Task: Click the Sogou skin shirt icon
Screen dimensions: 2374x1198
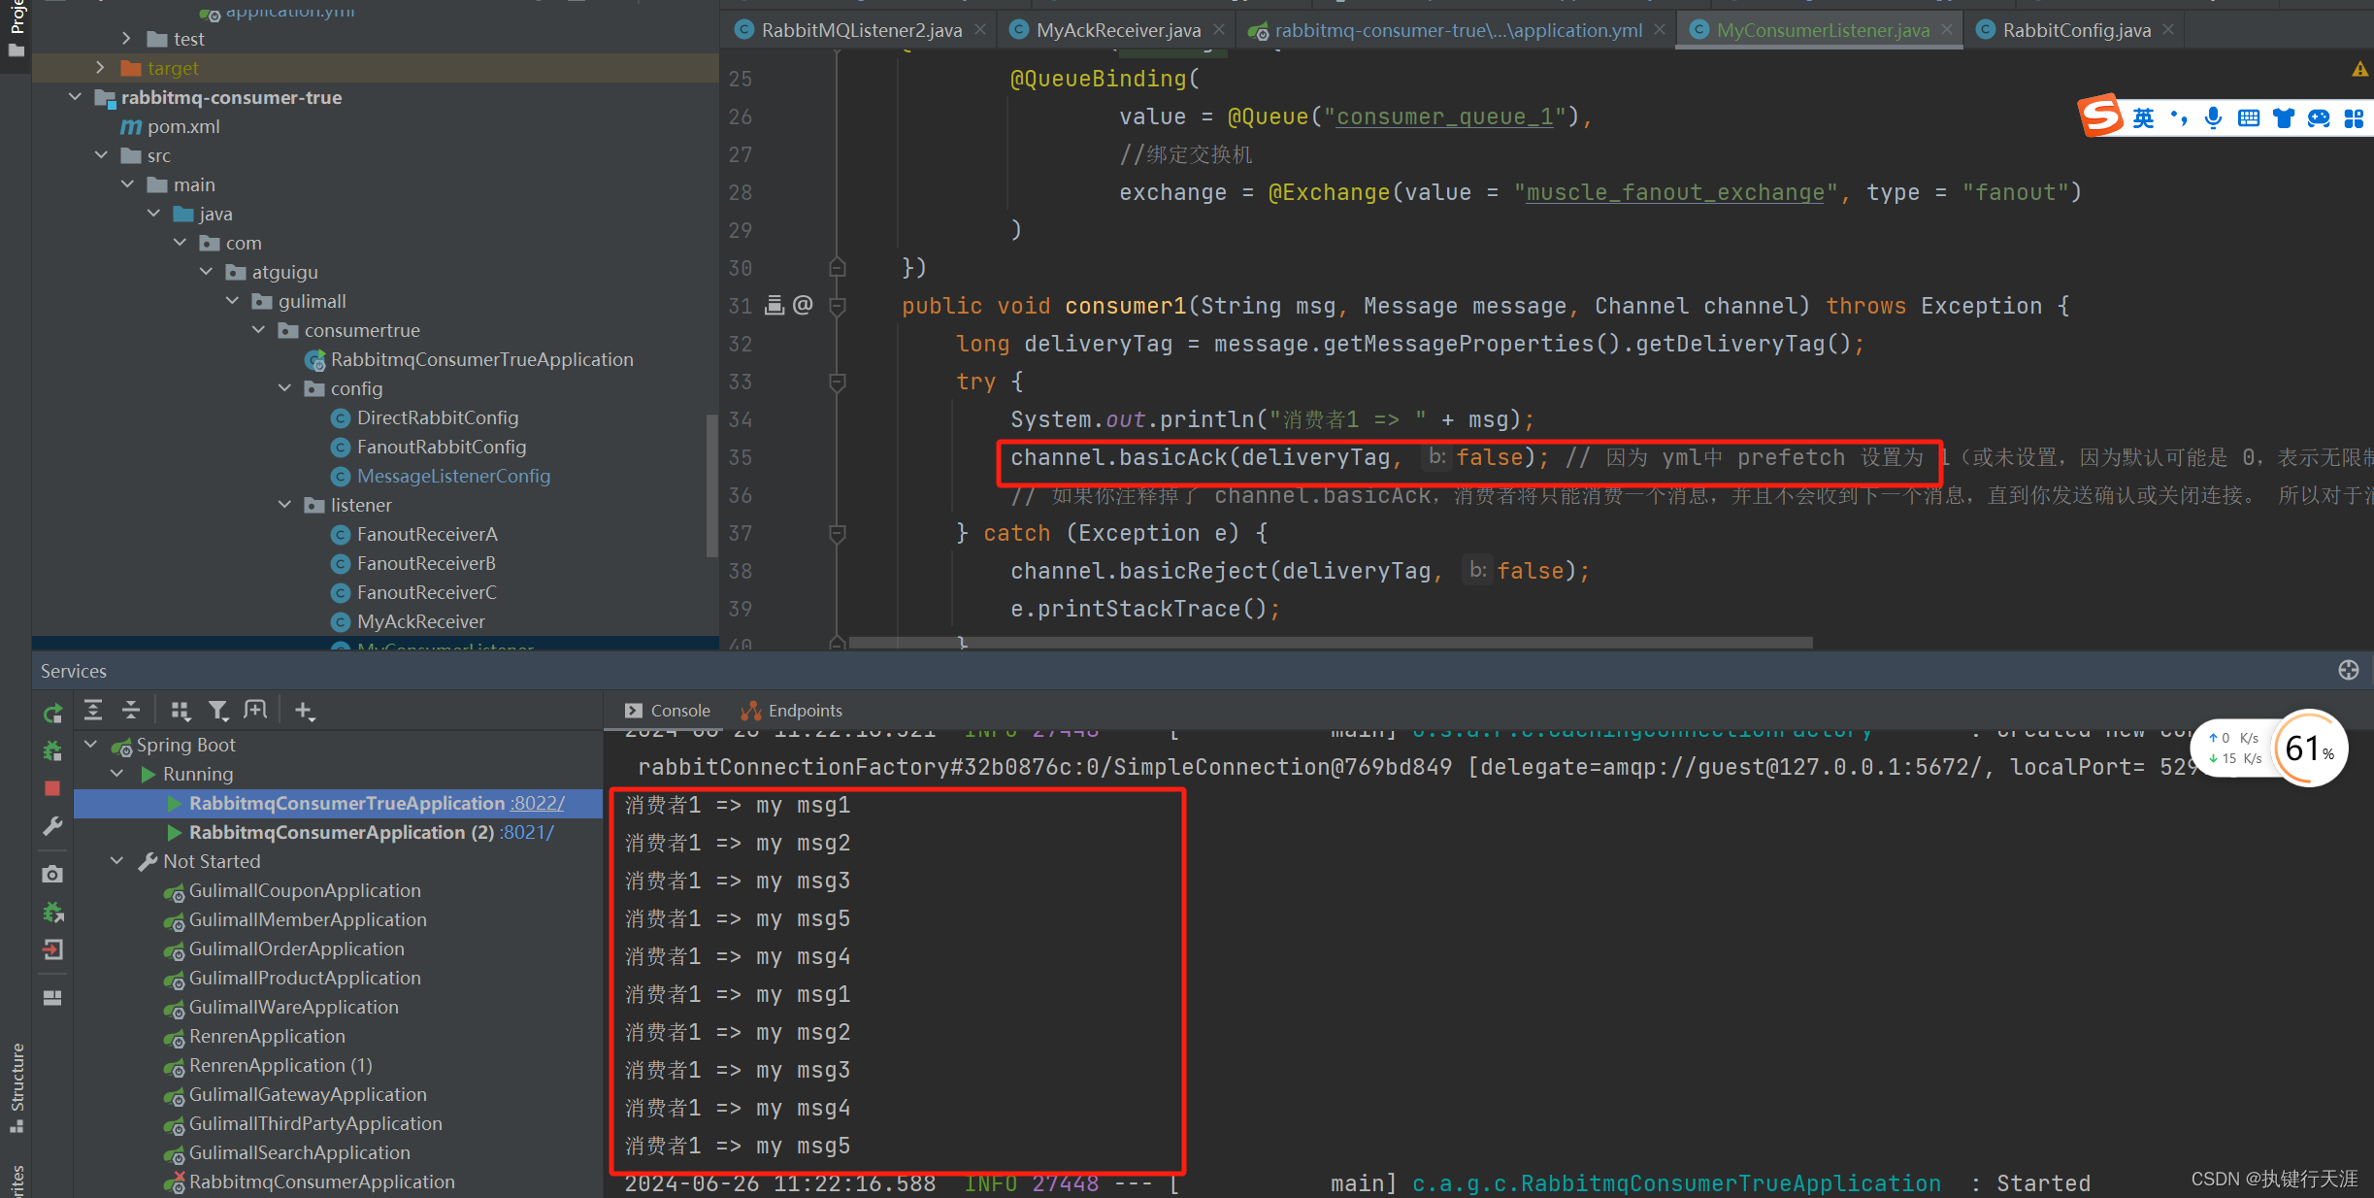Action: 2284,118
